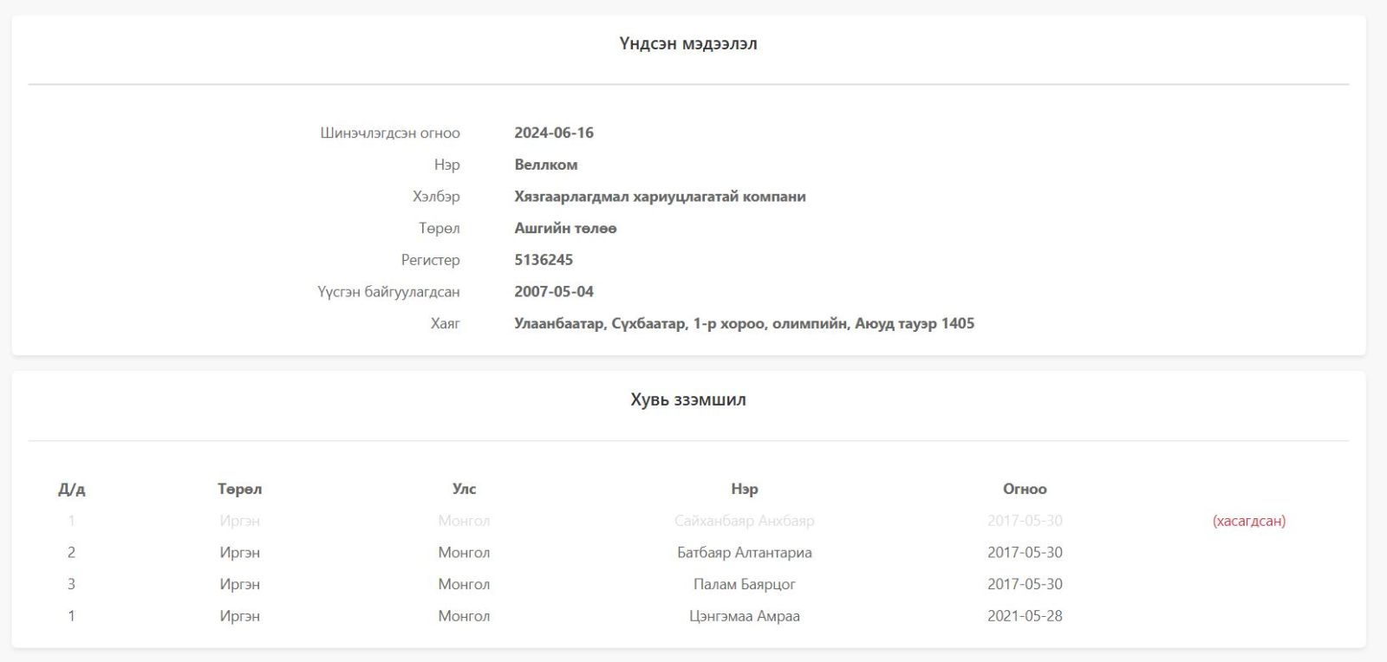Click the Улаанбаатар address value
The image size is (1387, 662).
coord(743,323)
